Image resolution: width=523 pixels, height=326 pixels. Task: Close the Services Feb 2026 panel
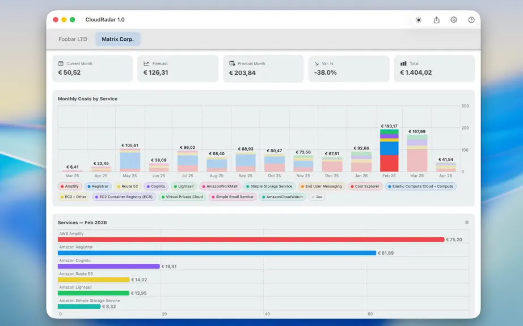pyautogui.click(x=467, y=222)
